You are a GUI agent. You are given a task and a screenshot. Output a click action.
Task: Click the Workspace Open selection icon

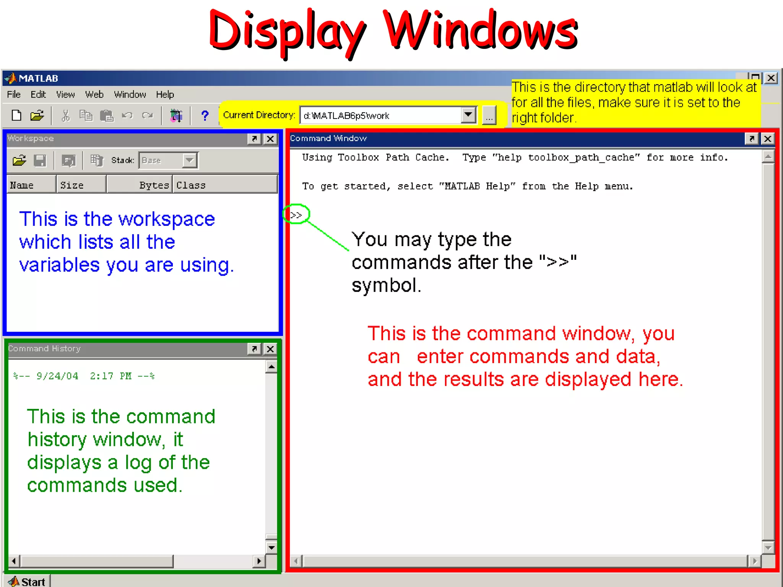tap(69, 161)
